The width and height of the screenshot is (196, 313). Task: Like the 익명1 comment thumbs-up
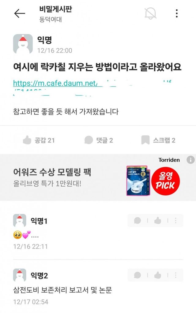coord(158,221)
